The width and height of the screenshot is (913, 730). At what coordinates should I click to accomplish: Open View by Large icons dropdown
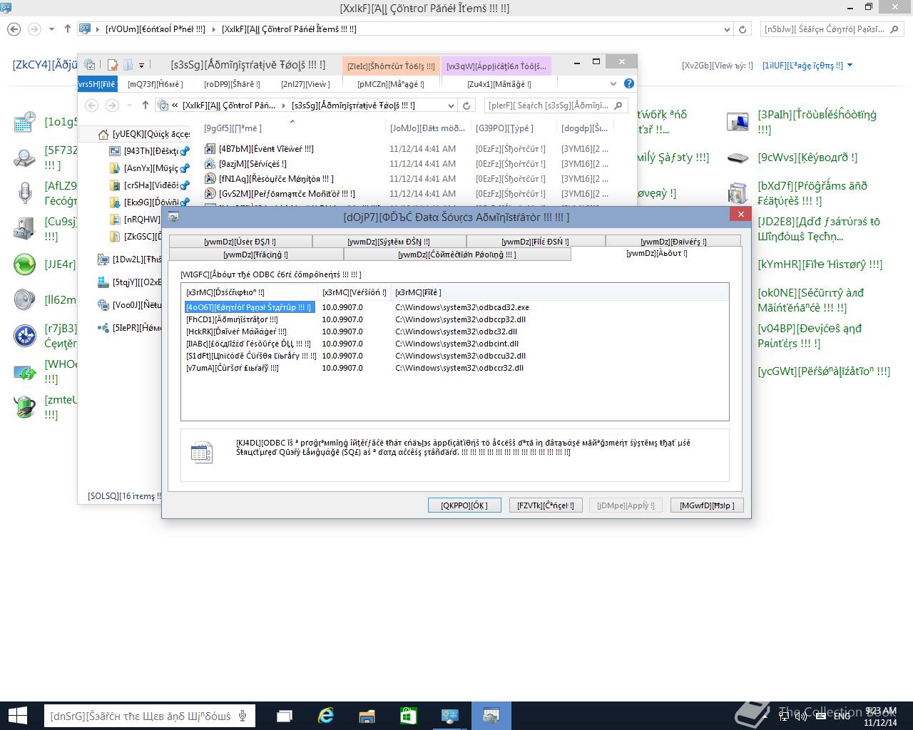807,66
